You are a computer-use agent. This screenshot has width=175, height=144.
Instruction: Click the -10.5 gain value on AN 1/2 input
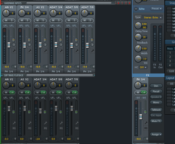coord(7,67)
